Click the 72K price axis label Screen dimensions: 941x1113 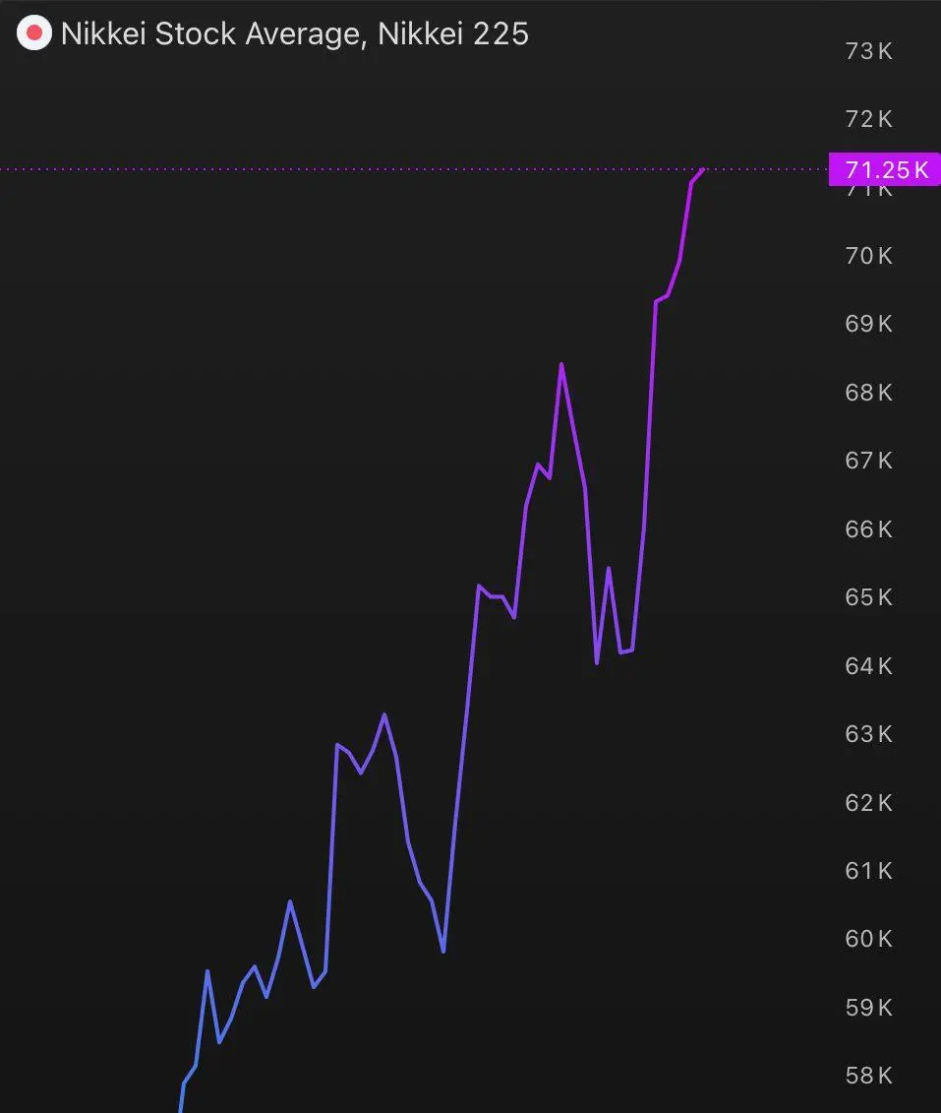868,118
